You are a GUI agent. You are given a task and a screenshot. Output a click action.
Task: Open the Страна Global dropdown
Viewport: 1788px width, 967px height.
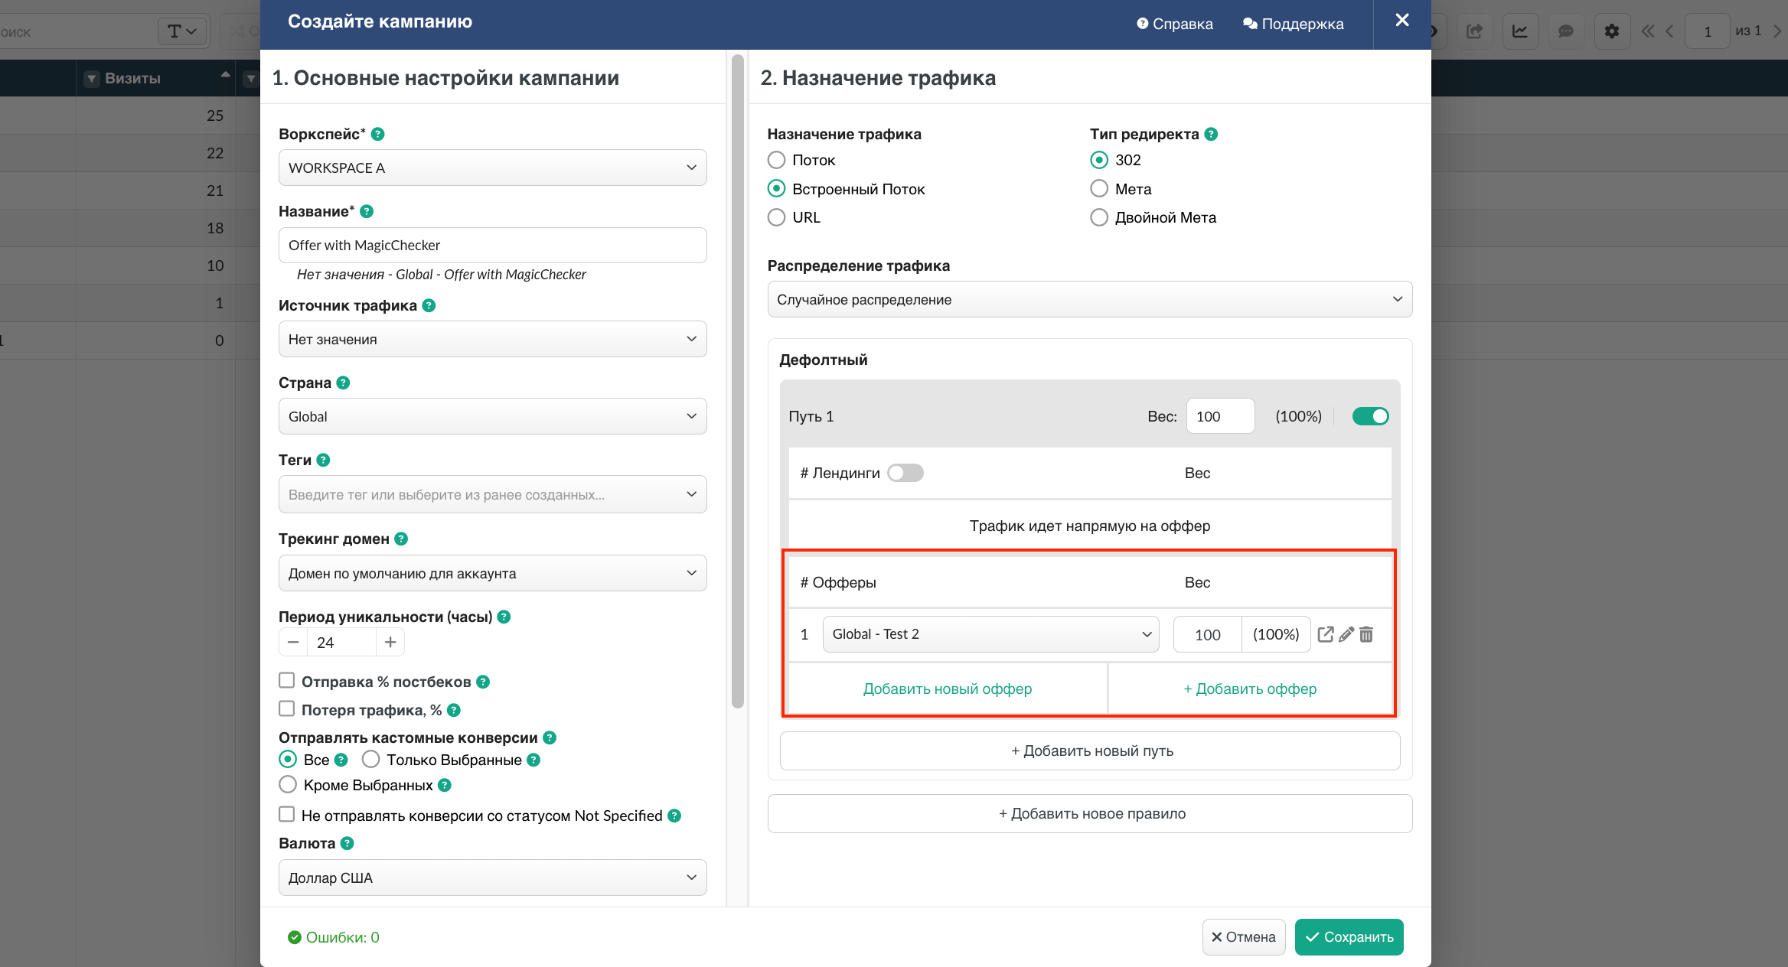tap(492, 416)
